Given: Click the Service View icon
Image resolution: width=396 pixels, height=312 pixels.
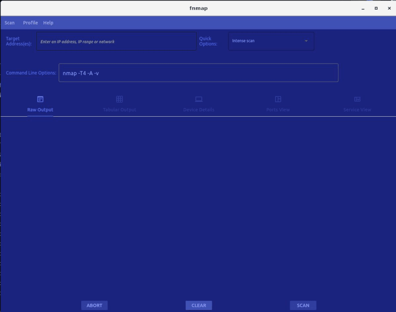Looking at the screenshot, I should [357, 99].
